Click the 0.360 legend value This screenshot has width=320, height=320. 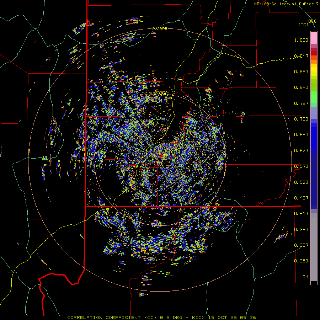coord(301,230)
